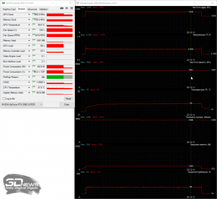
Task: Click the Reset button in GPU-Z
Action: click(x=68, y=99)
